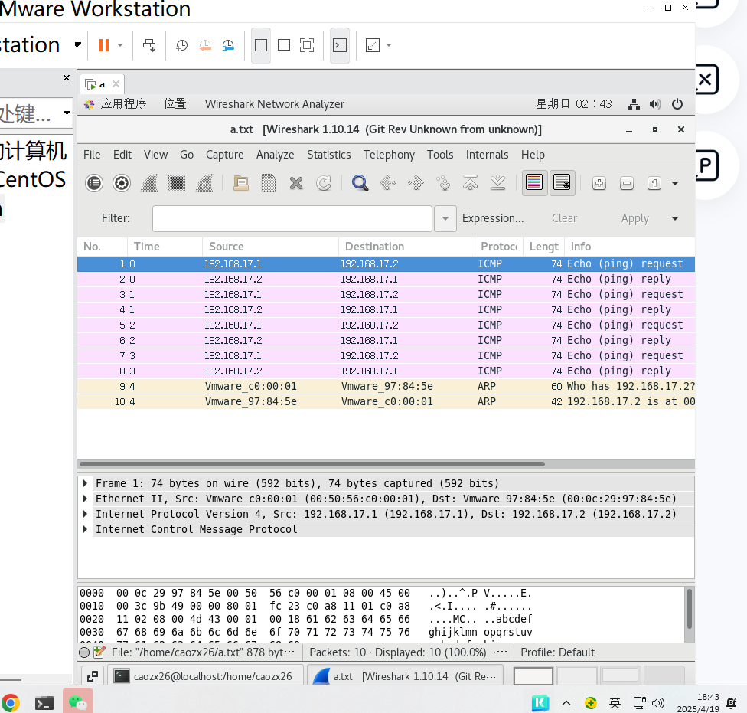Open the Capture menu

point(224,155)
